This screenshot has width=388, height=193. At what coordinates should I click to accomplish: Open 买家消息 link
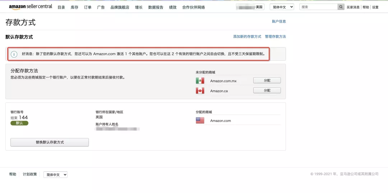click(353, 7)
